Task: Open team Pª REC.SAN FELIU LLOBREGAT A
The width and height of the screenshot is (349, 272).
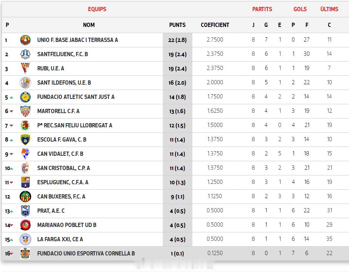Action: point(75,125)
